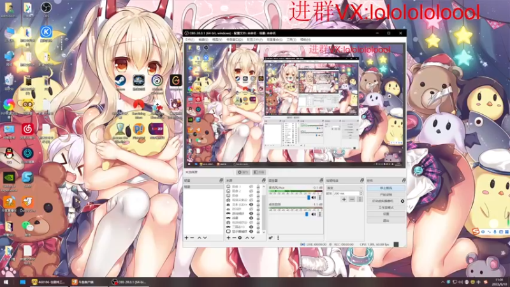Image resolution: width=510 pixels, height=287 pixels.
Task: Pop out the Audio Mixer dock panel
Action: (321, 180)
